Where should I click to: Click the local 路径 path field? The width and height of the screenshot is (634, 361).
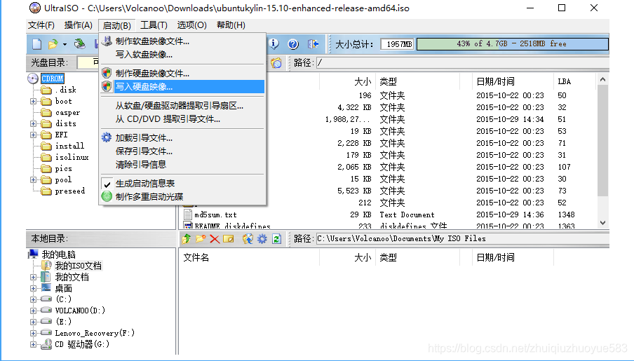pos(462,238)
